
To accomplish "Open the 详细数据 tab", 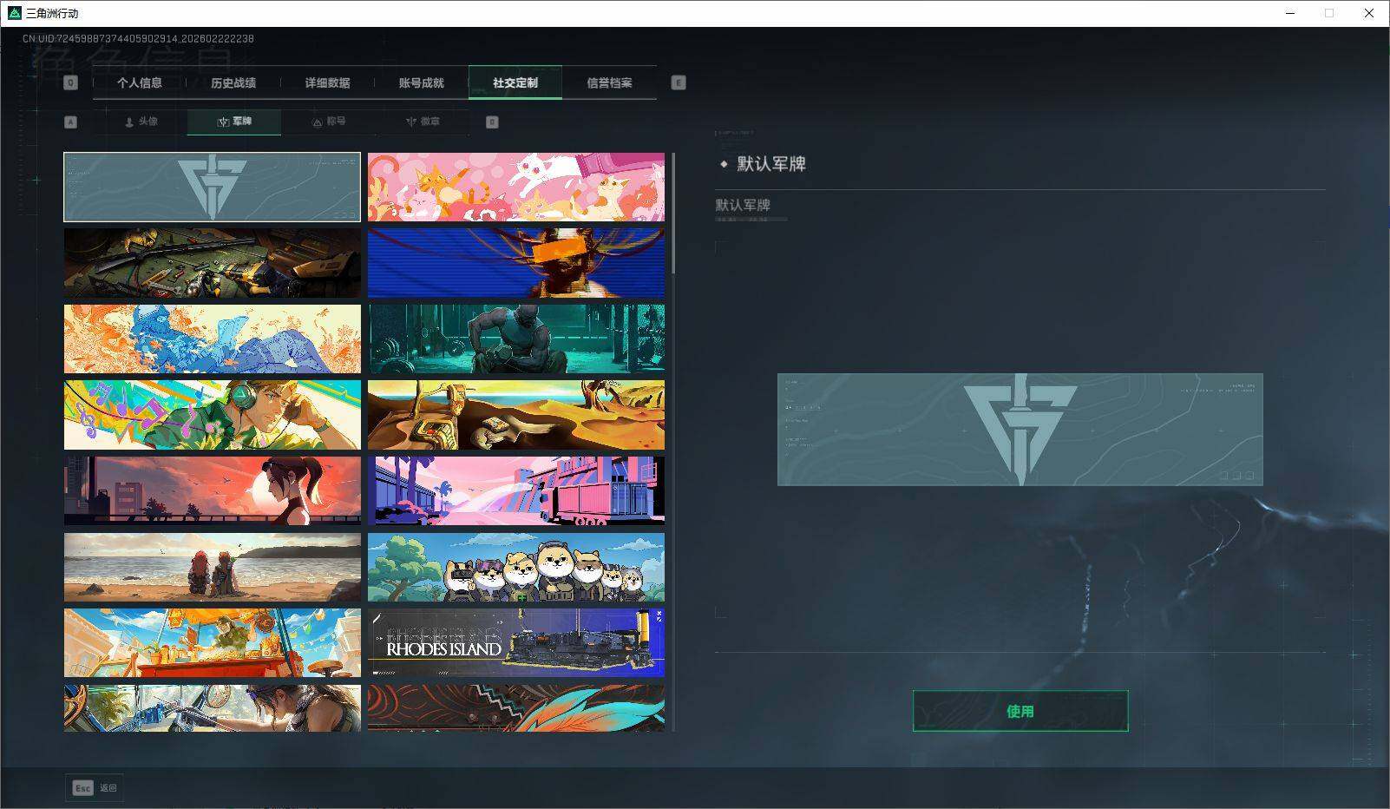I will [327, 82].
